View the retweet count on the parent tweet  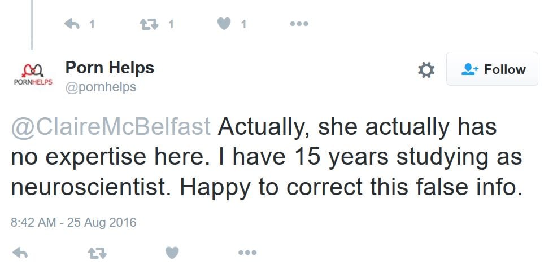(171, 24)
